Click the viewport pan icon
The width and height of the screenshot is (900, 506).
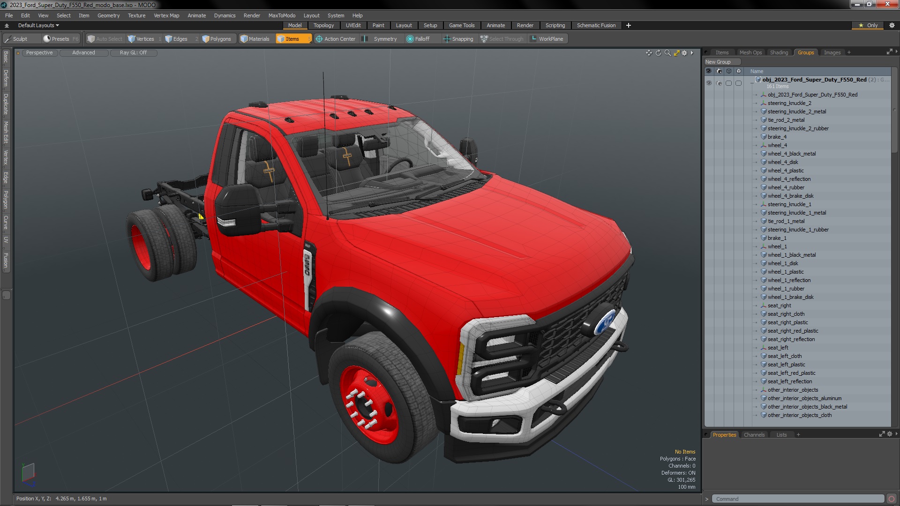point(649,53)
